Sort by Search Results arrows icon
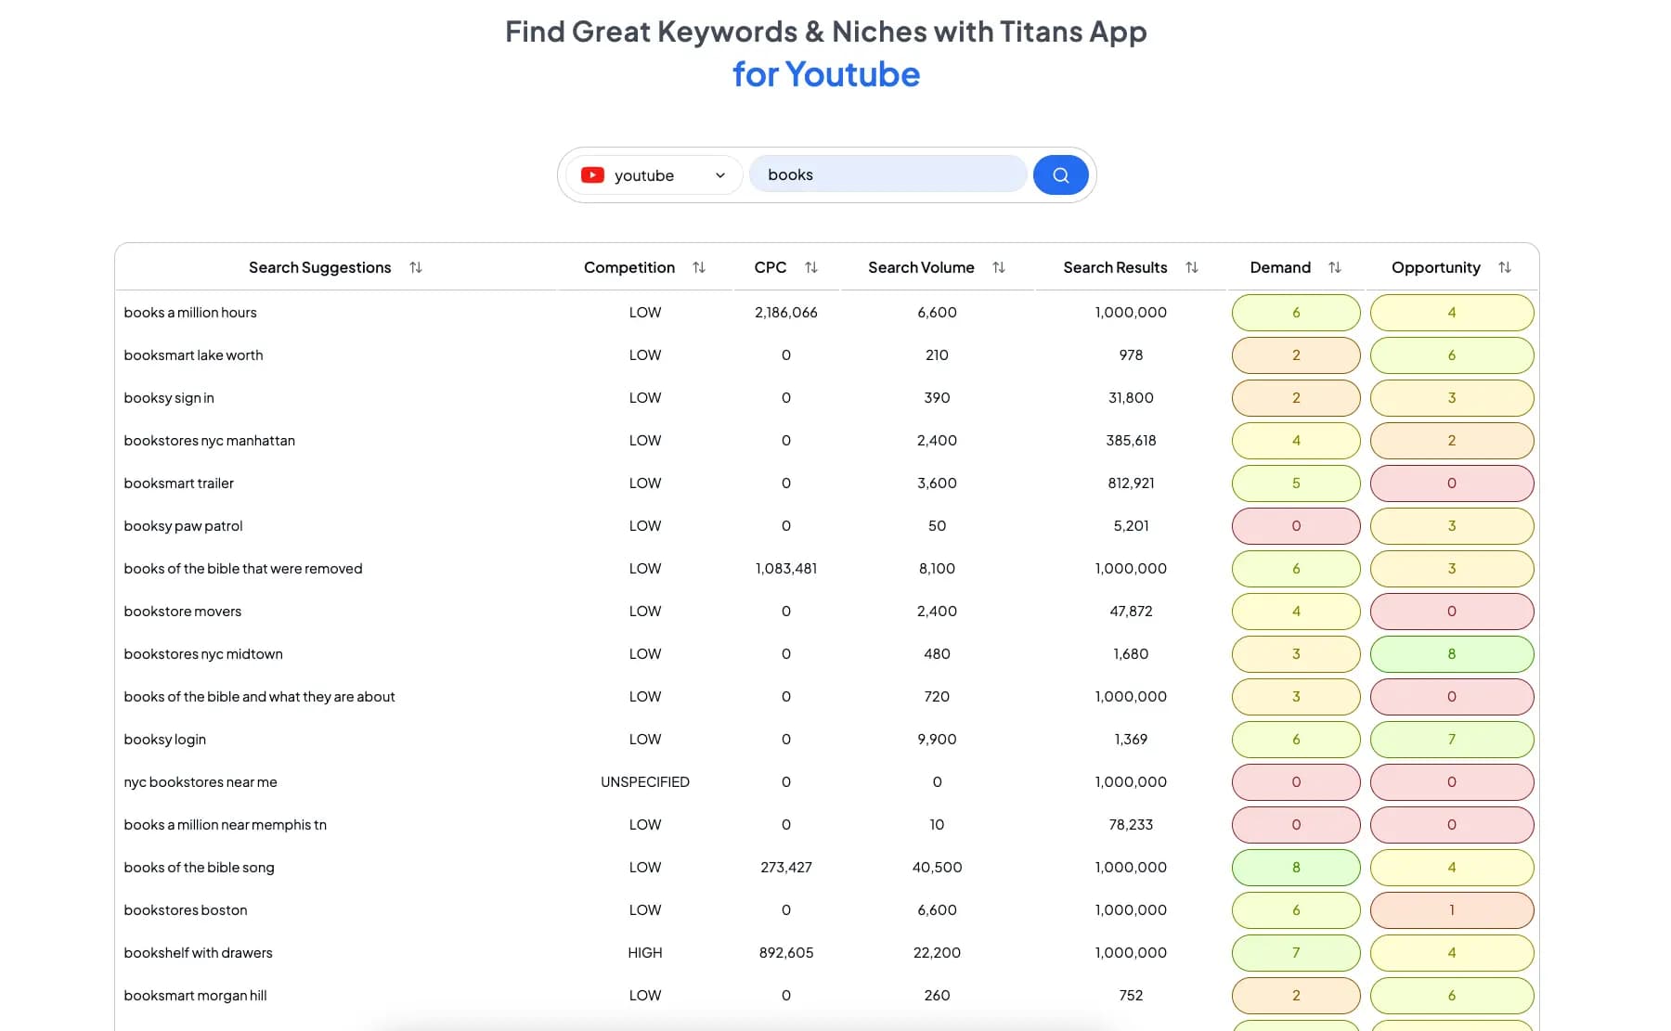Viewport: 1671px width, 1031px height. pyautogui.click(x=1192, y=267)
